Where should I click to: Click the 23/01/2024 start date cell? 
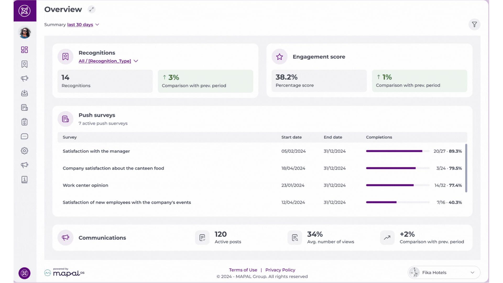pos(293,185)
